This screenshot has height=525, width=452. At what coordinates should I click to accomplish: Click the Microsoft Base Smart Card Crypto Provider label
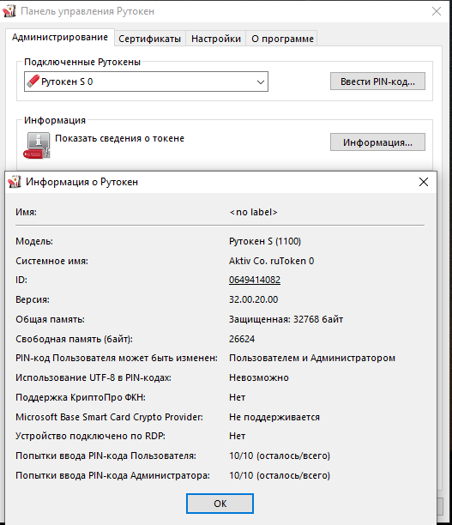pos(109,417)
